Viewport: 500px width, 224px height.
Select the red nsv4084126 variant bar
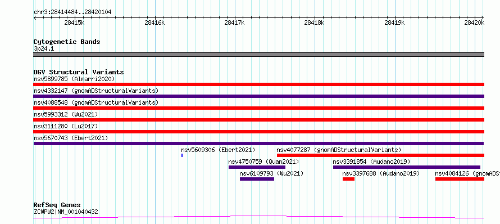[460, 179]
